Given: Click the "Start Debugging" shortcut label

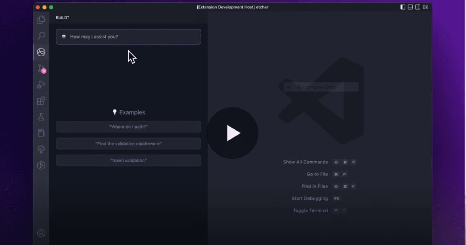Looking at the screenshot, I should pos(310,198).
